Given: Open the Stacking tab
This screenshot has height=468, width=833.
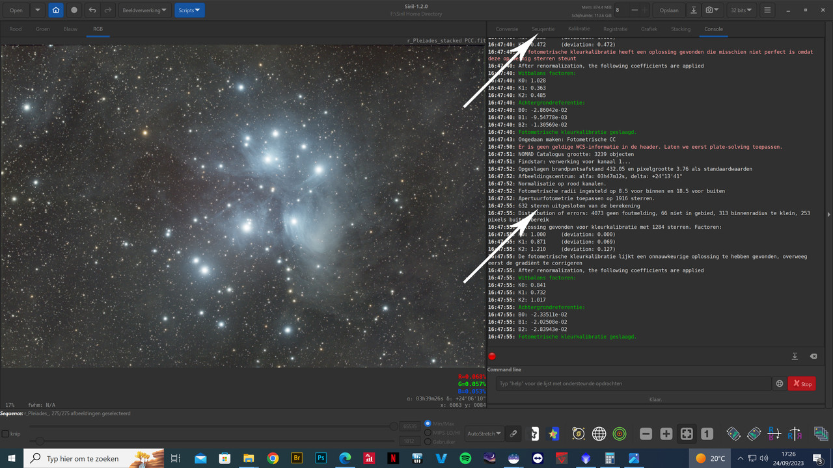Looking at the screenshot, I should pyautogui.click(x=681, y=29).
